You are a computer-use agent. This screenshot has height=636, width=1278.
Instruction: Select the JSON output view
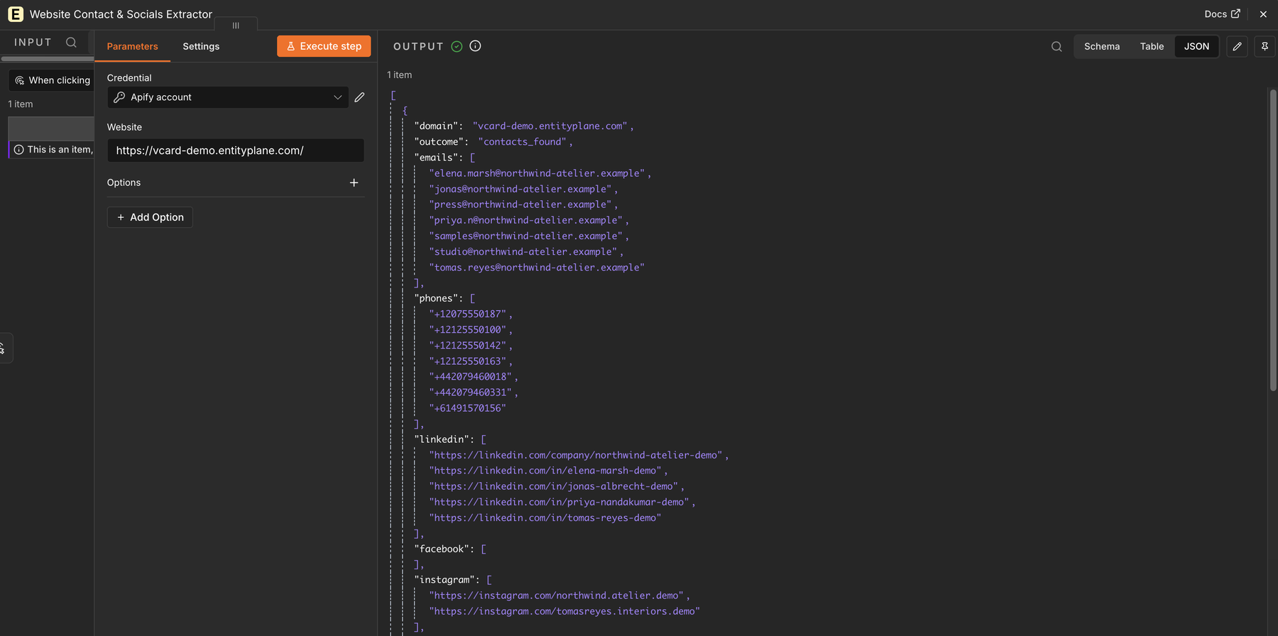1196,47
